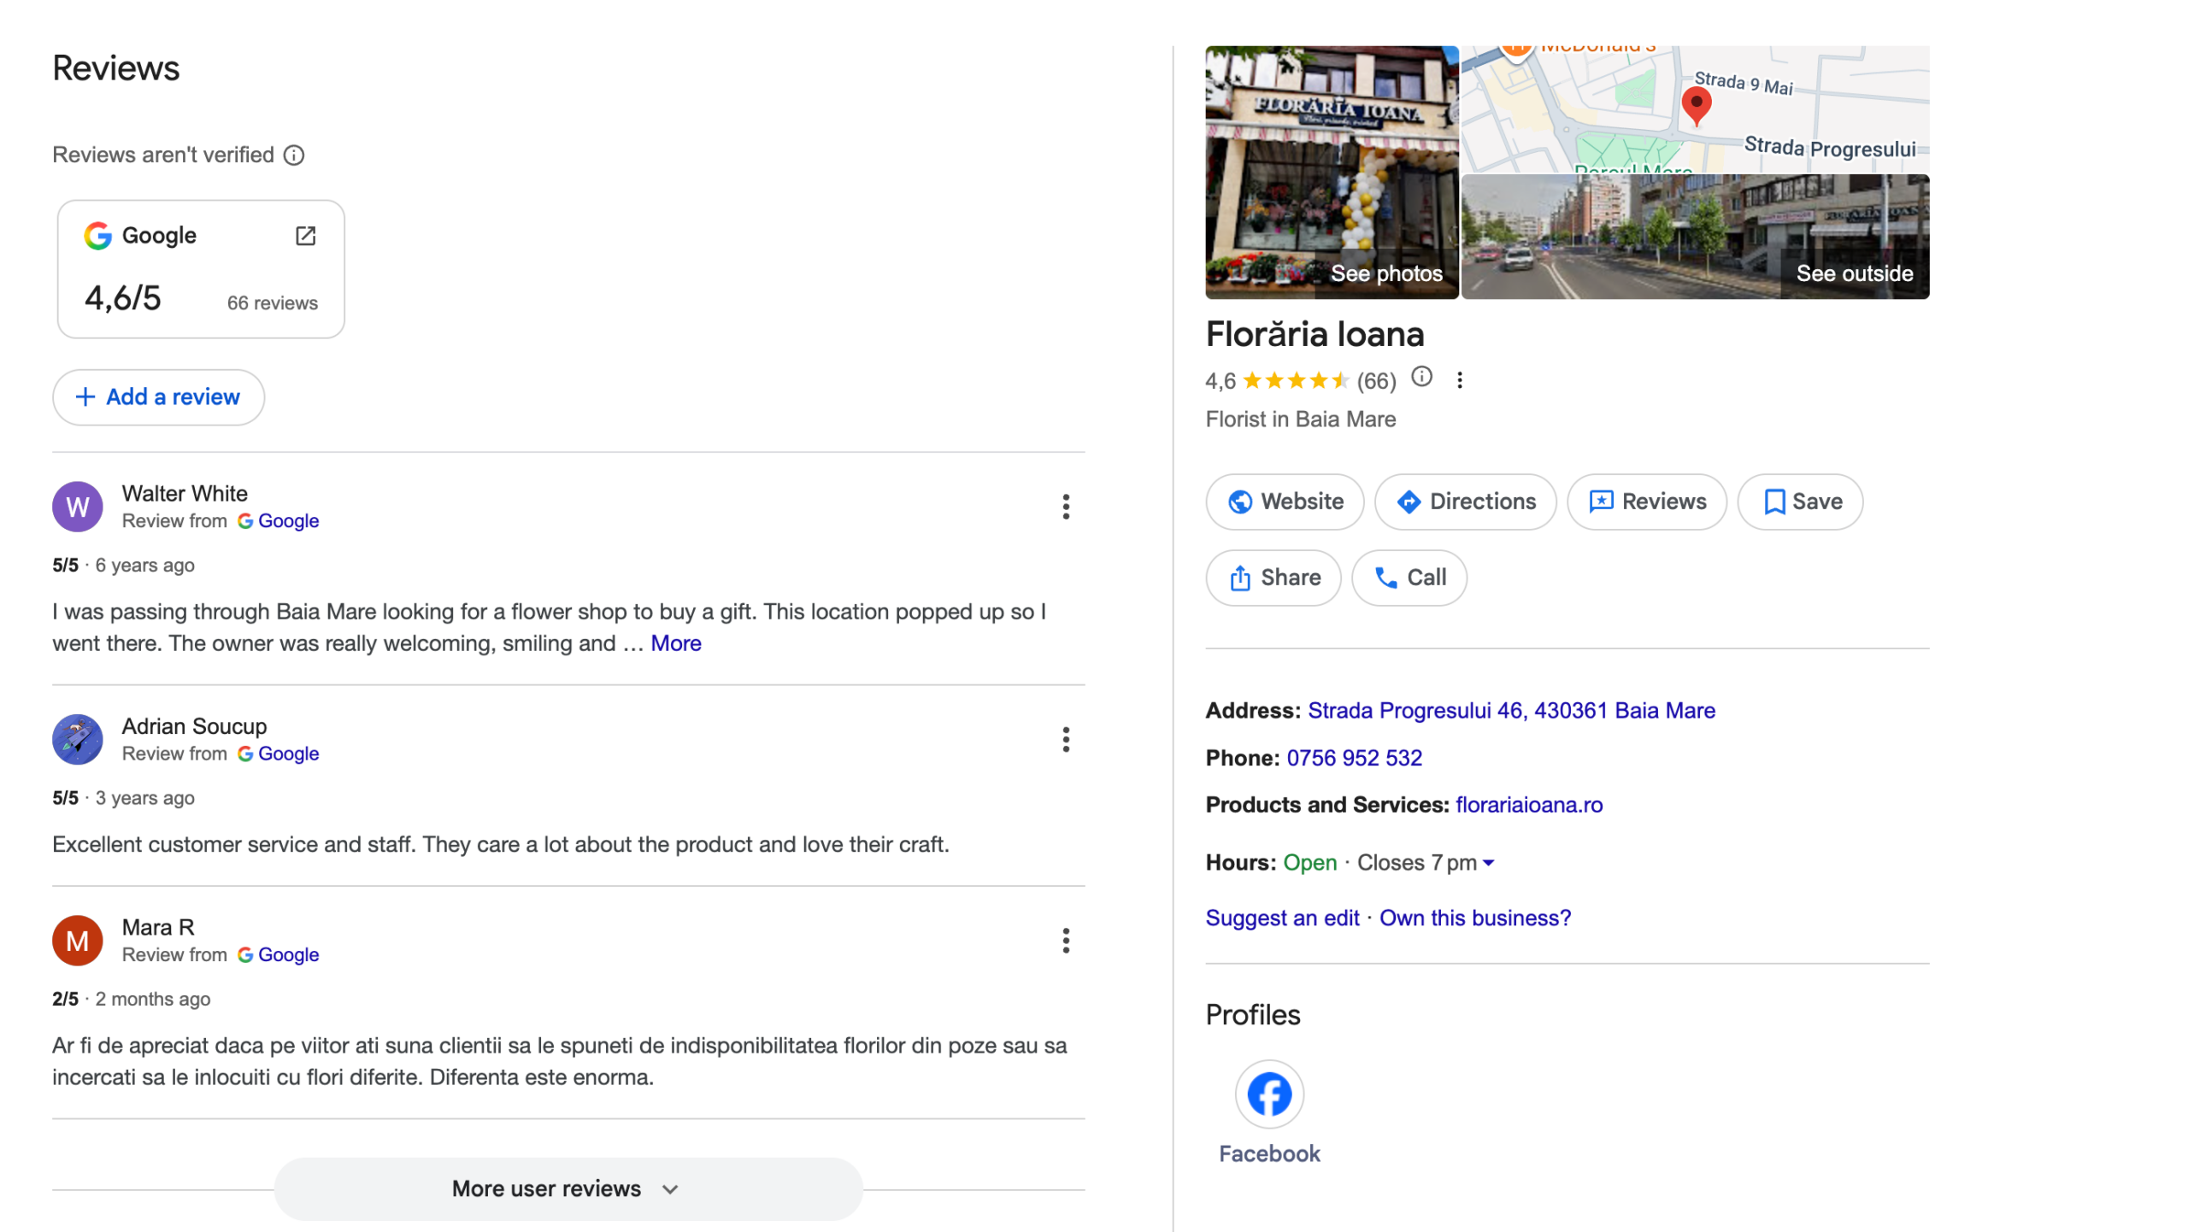Open three-dot menu beside Florăria Ioana rating
The image size is (2188, 1232).
(1460, 380)
